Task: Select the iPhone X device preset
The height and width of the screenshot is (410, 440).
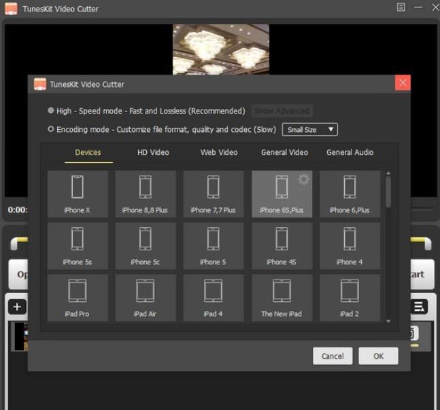Action: coord(78,194)
